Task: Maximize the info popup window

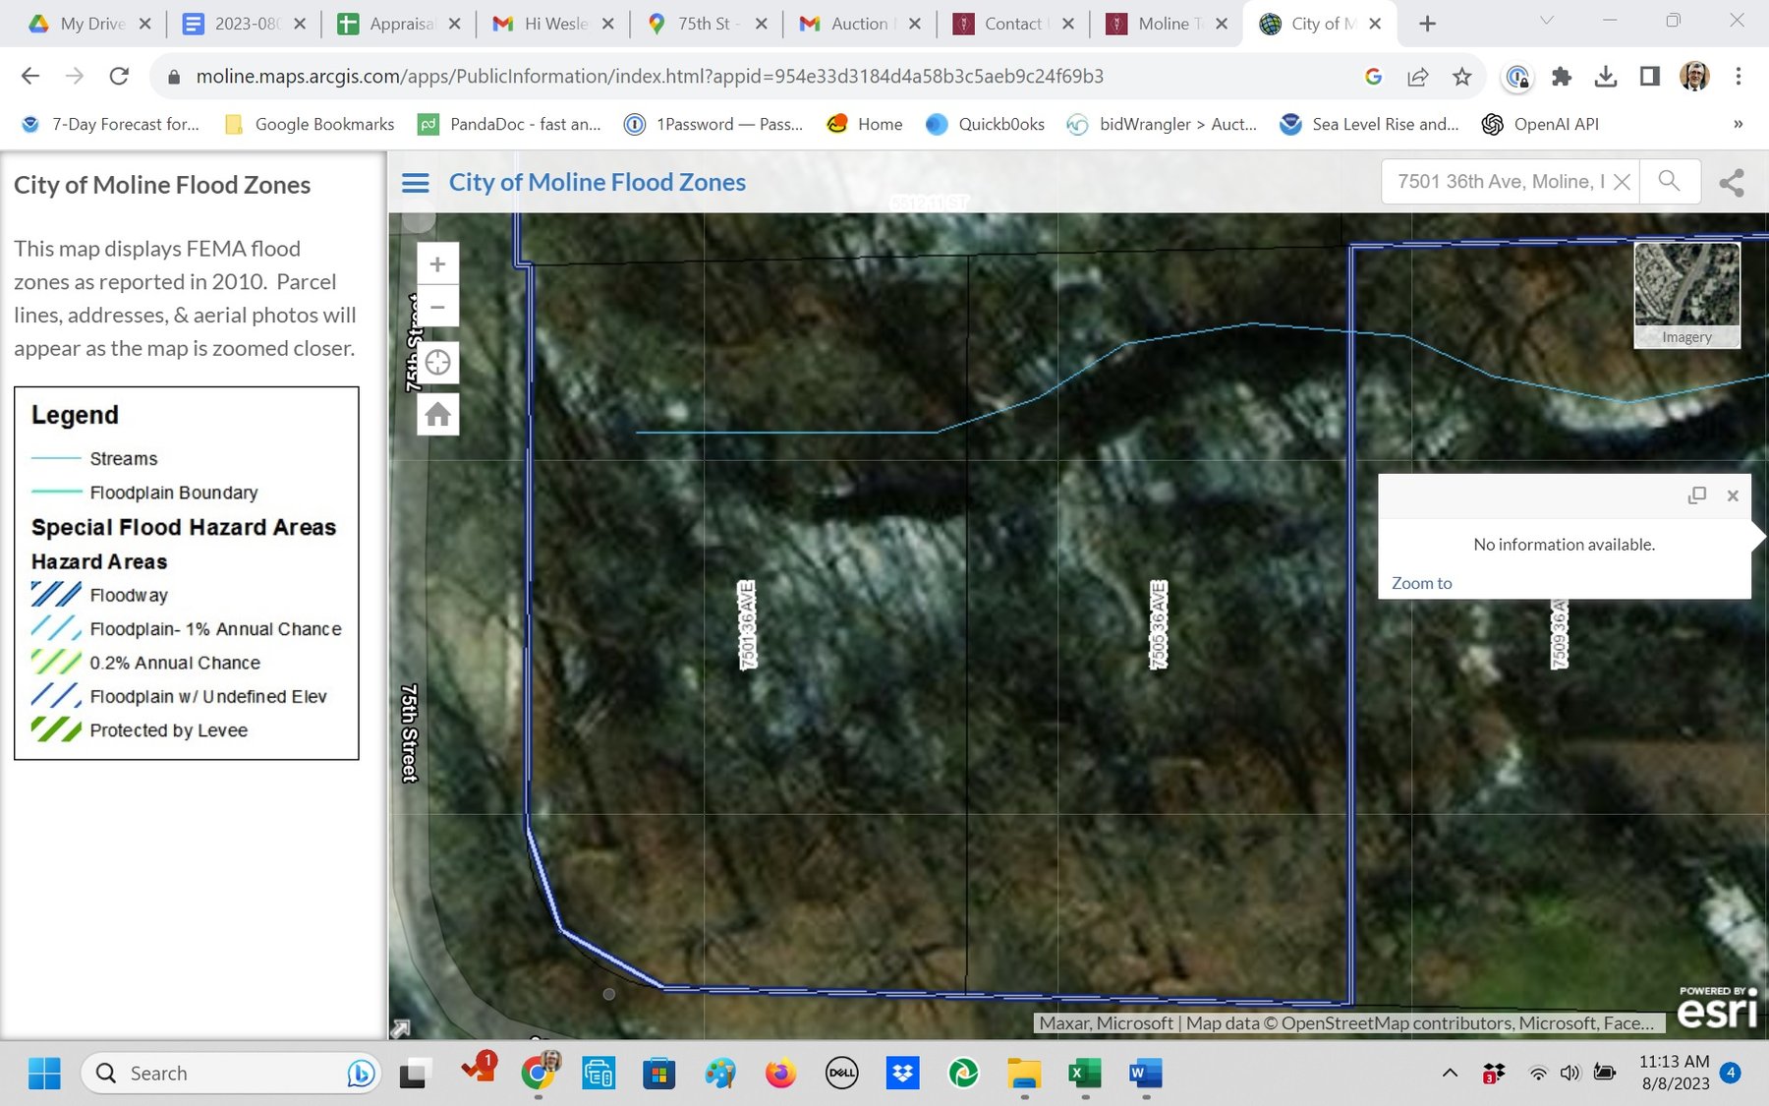Action: [1696, 495]
